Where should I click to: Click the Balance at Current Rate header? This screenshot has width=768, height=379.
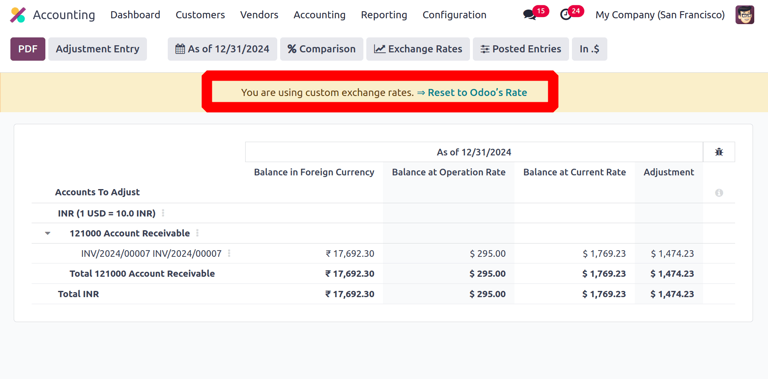tap(574, 172)
